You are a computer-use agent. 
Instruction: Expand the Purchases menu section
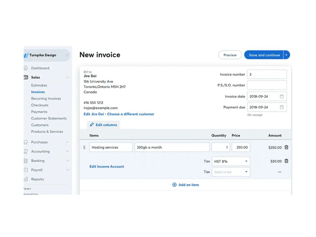click(x=68, y=142)
